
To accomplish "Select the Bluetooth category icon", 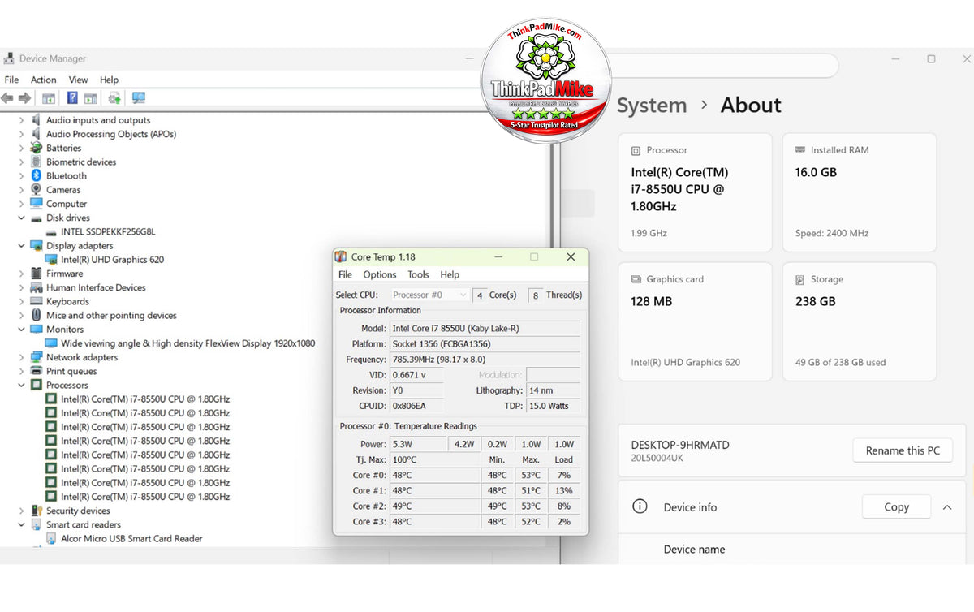I will tap(37, 175).
